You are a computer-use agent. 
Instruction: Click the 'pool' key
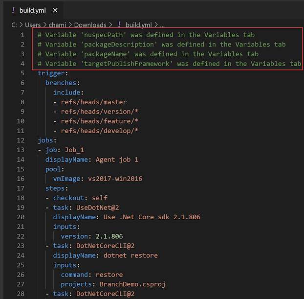click(53, 169)
